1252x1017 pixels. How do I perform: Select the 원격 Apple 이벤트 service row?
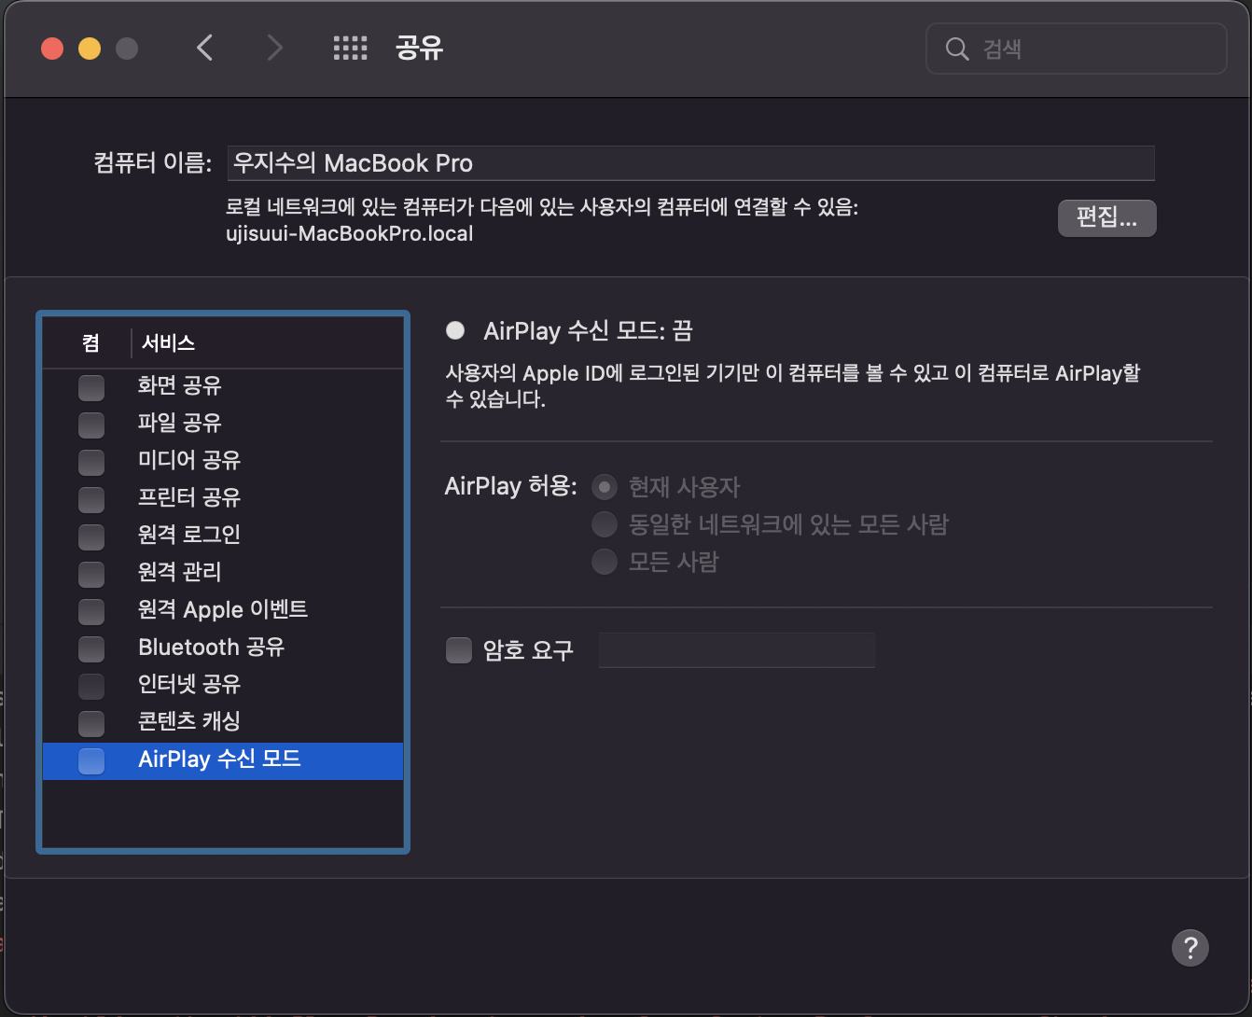pos(223,610)
